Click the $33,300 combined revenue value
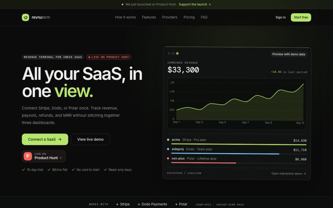The width and height of the screenshot is (333, 208). point(183,70)
